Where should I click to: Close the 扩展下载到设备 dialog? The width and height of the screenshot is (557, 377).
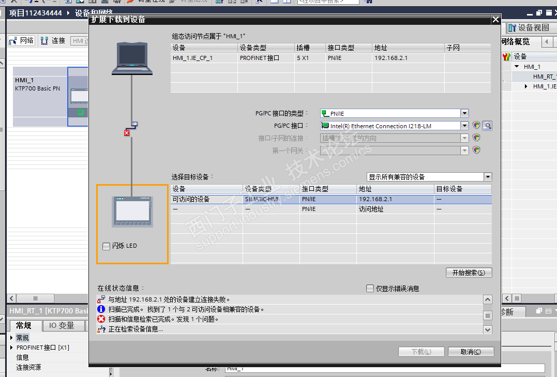pos(495,20)
